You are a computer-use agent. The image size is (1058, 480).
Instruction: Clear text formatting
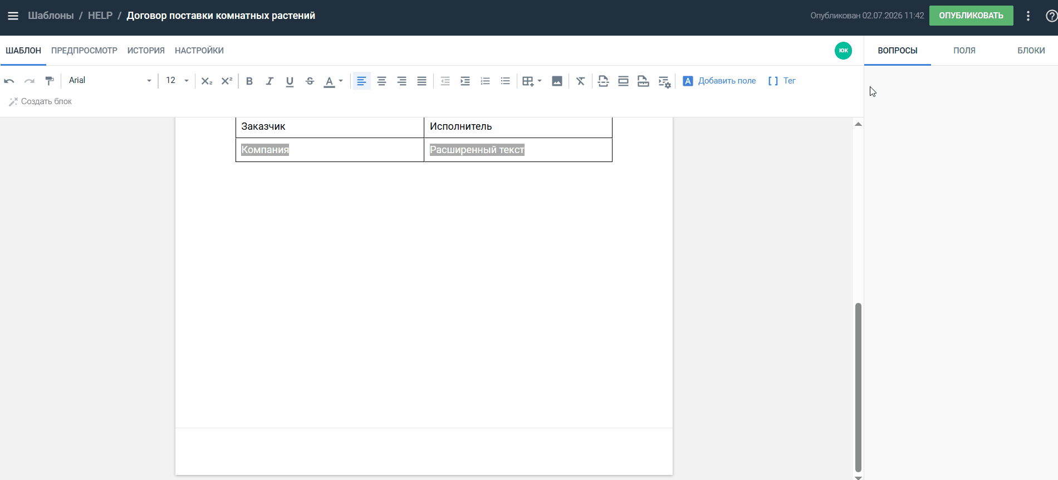[x=580, y=81]
